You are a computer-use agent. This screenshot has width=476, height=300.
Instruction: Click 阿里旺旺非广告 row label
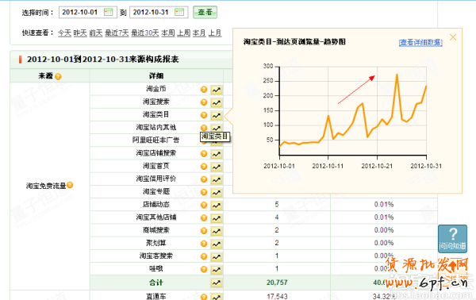155,140
